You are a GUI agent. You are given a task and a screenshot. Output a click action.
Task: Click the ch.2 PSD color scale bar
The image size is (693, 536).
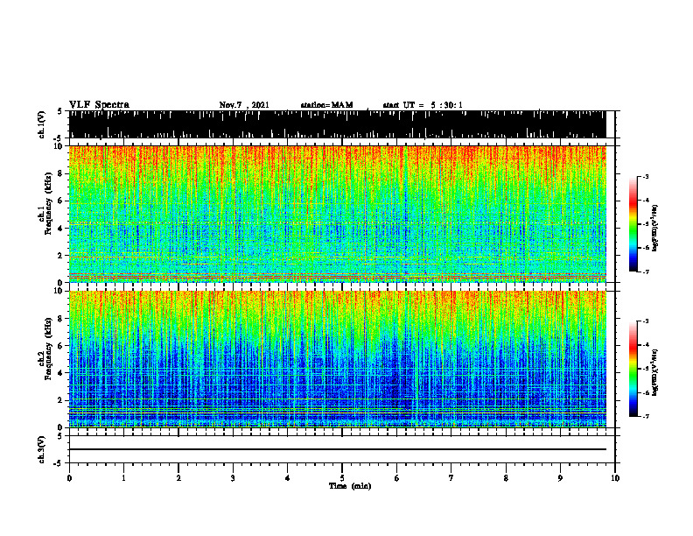[633, 369]
